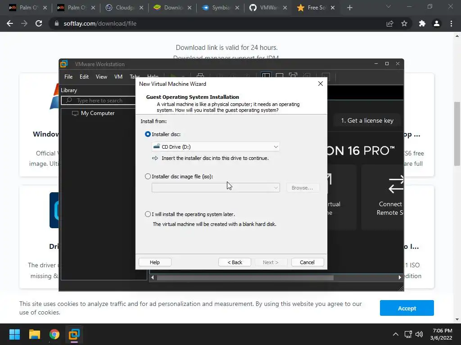Image resolution: width=461 pixels, height=345 pixels.
Task: Select Installer disc image file (iso) option
Action: pyautogui.click(x=148, y=176)
